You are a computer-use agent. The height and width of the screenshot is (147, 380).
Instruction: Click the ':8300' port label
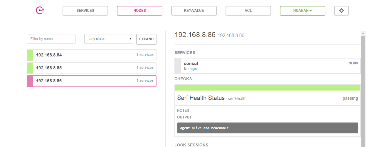click(353, 63)
